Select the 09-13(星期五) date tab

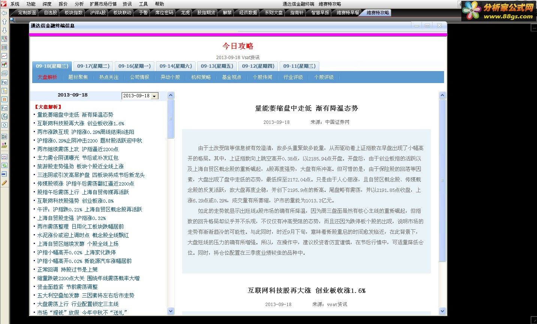tap(217, 66)
